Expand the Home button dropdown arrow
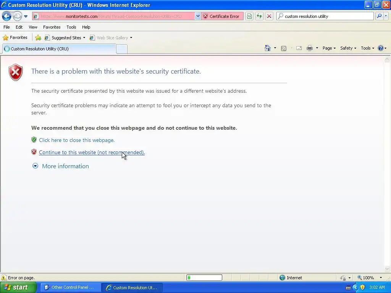 coord(275,48)
